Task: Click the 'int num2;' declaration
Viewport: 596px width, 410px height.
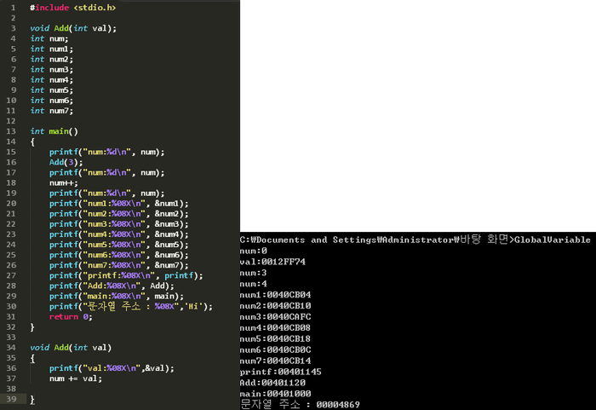Action: click(x=52, y=59)
